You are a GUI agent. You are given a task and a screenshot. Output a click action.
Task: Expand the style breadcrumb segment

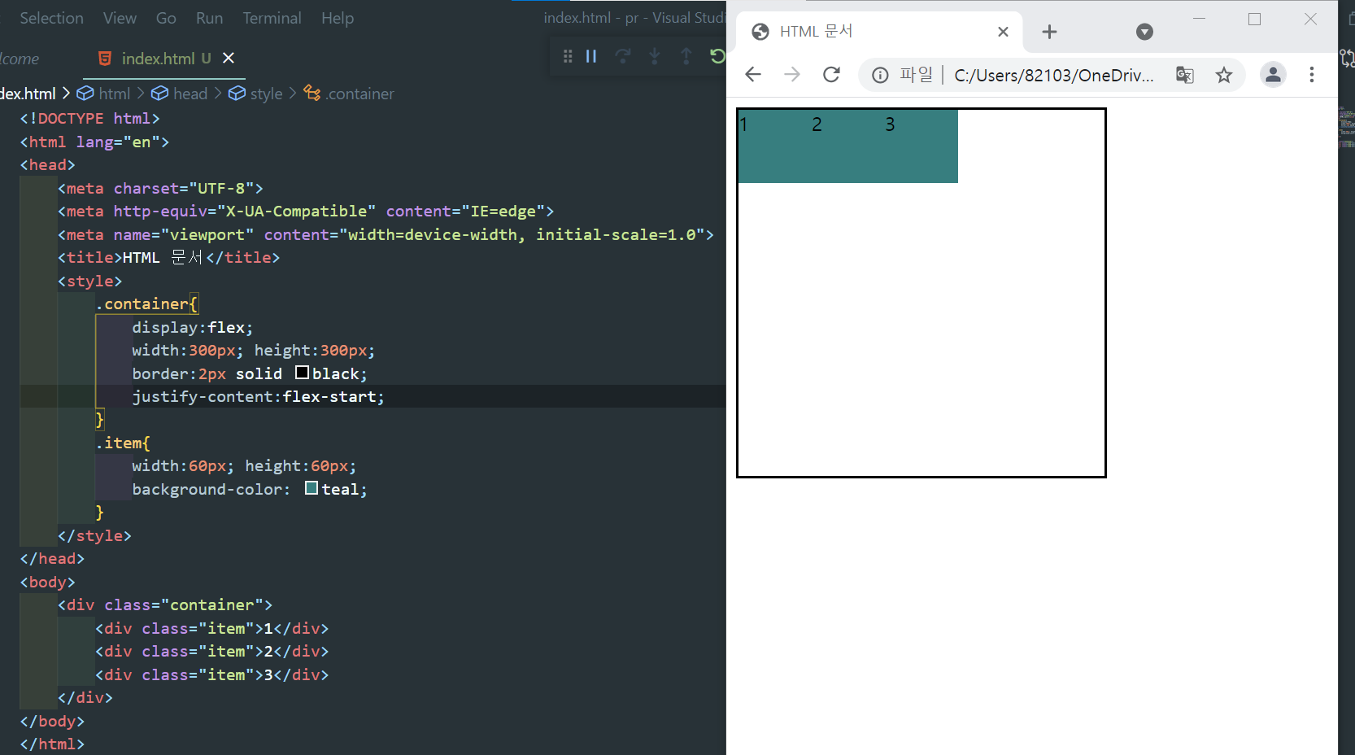click(255, 94)
